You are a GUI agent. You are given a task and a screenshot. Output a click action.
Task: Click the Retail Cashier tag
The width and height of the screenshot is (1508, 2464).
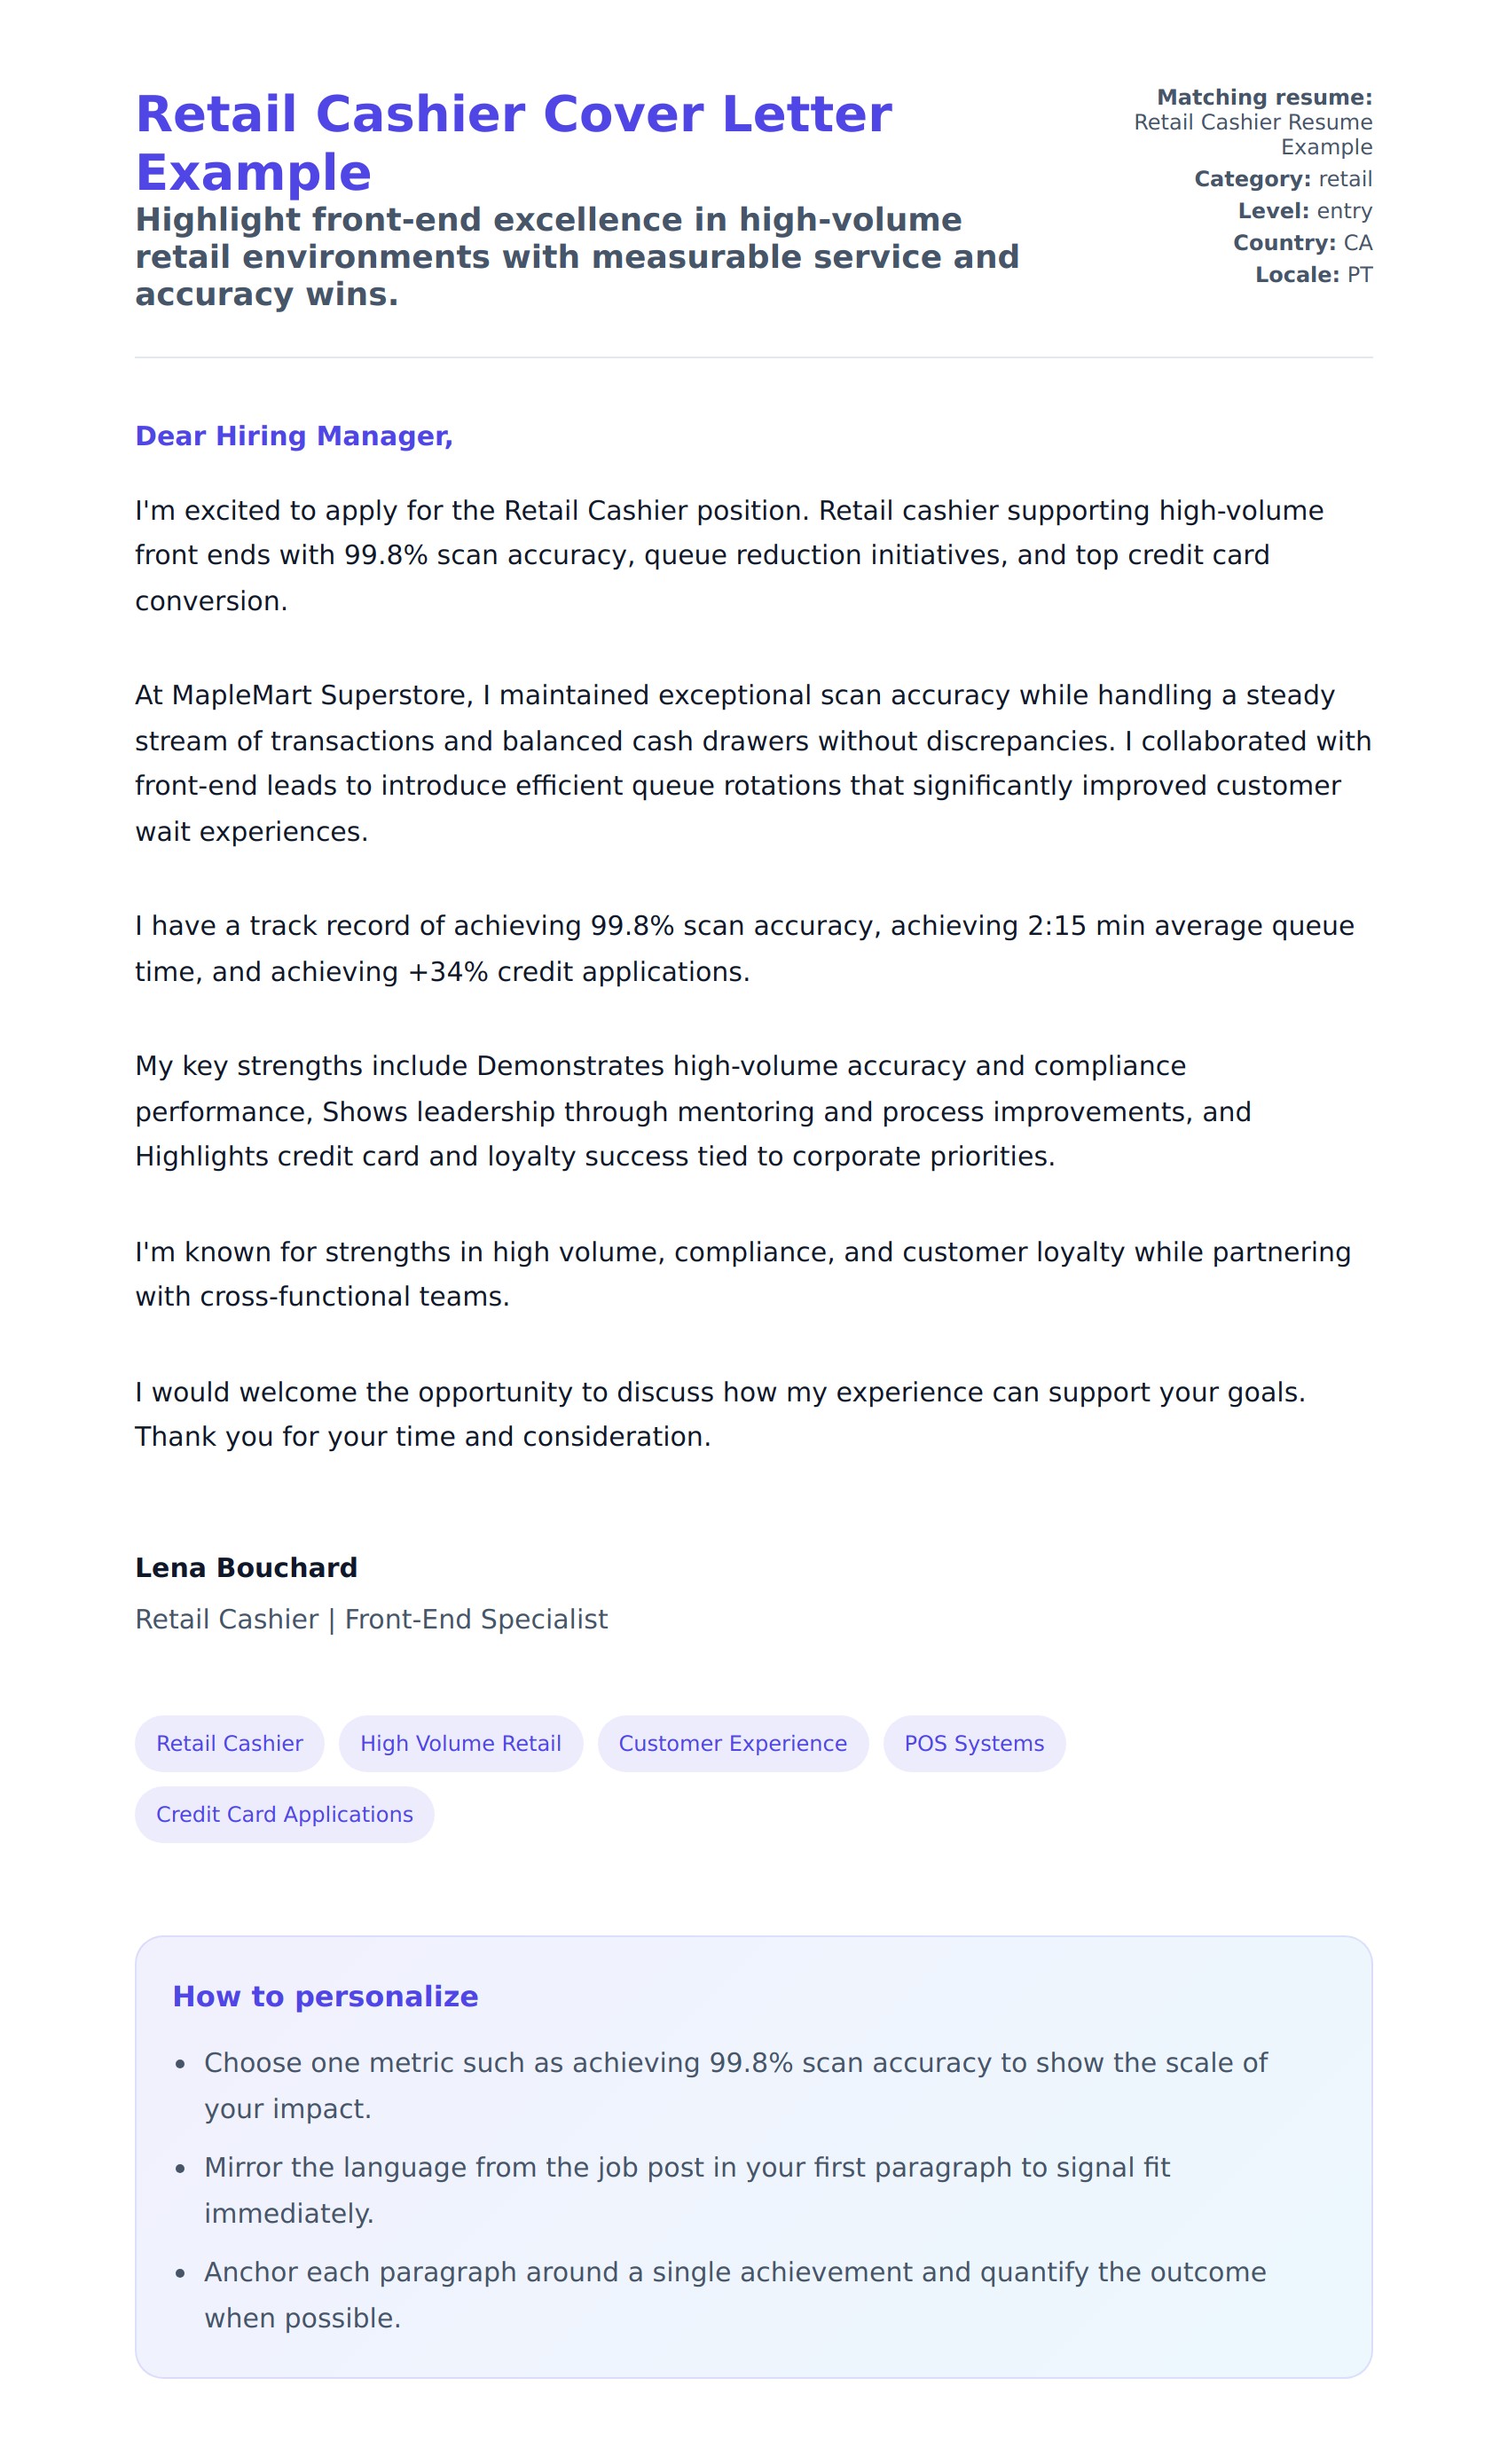point(229,1743)
